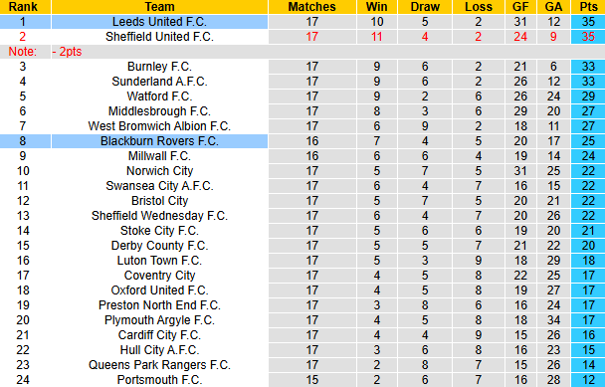Open West Bromwich Albion F.C. entry
Screen dimensions: 605x387
[x=159, y=126]
